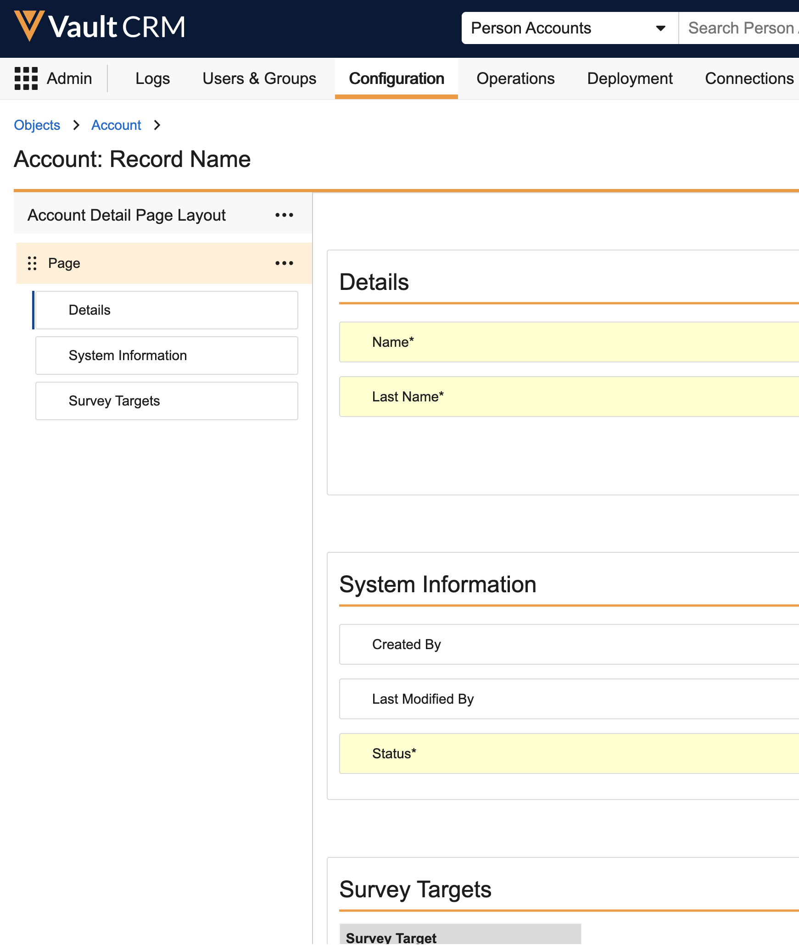
Task: Follow the Account breadcrumb link
Action: pyautogui.click(x=116, y=125)
